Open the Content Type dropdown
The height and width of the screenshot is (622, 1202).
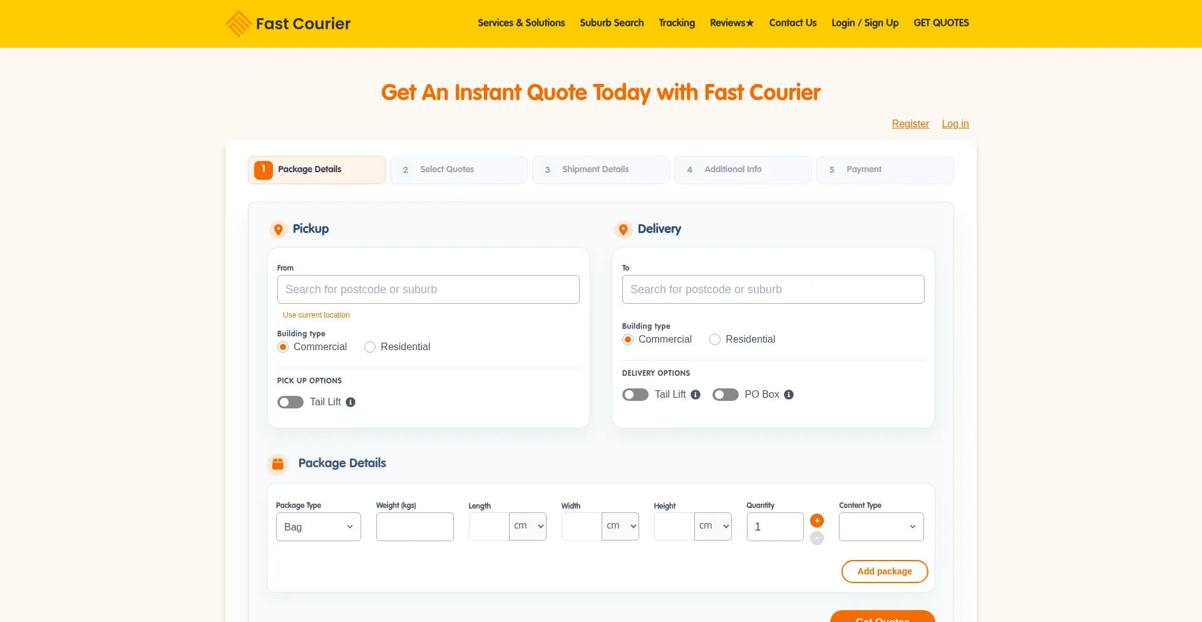coord(881,527)
